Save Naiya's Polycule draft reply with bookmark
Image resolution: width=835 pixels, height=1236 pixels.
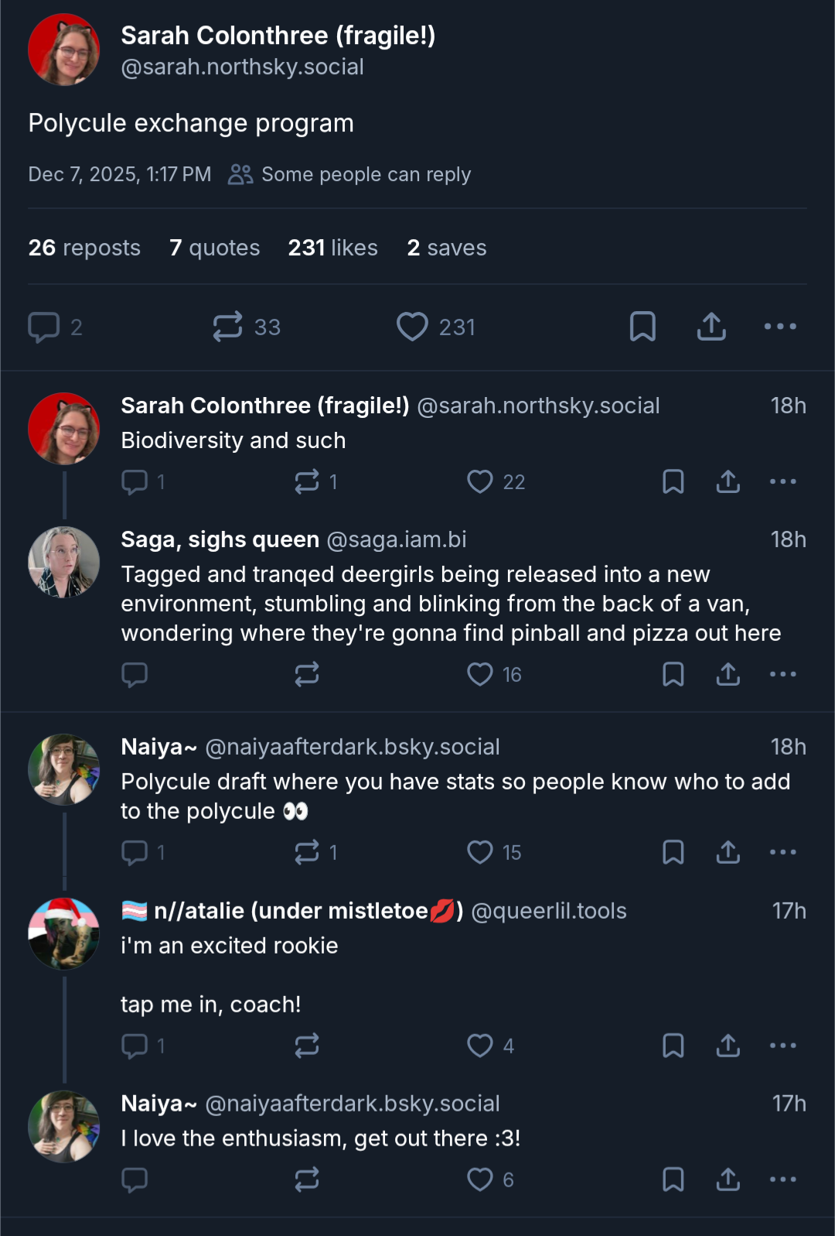[673, 852]
